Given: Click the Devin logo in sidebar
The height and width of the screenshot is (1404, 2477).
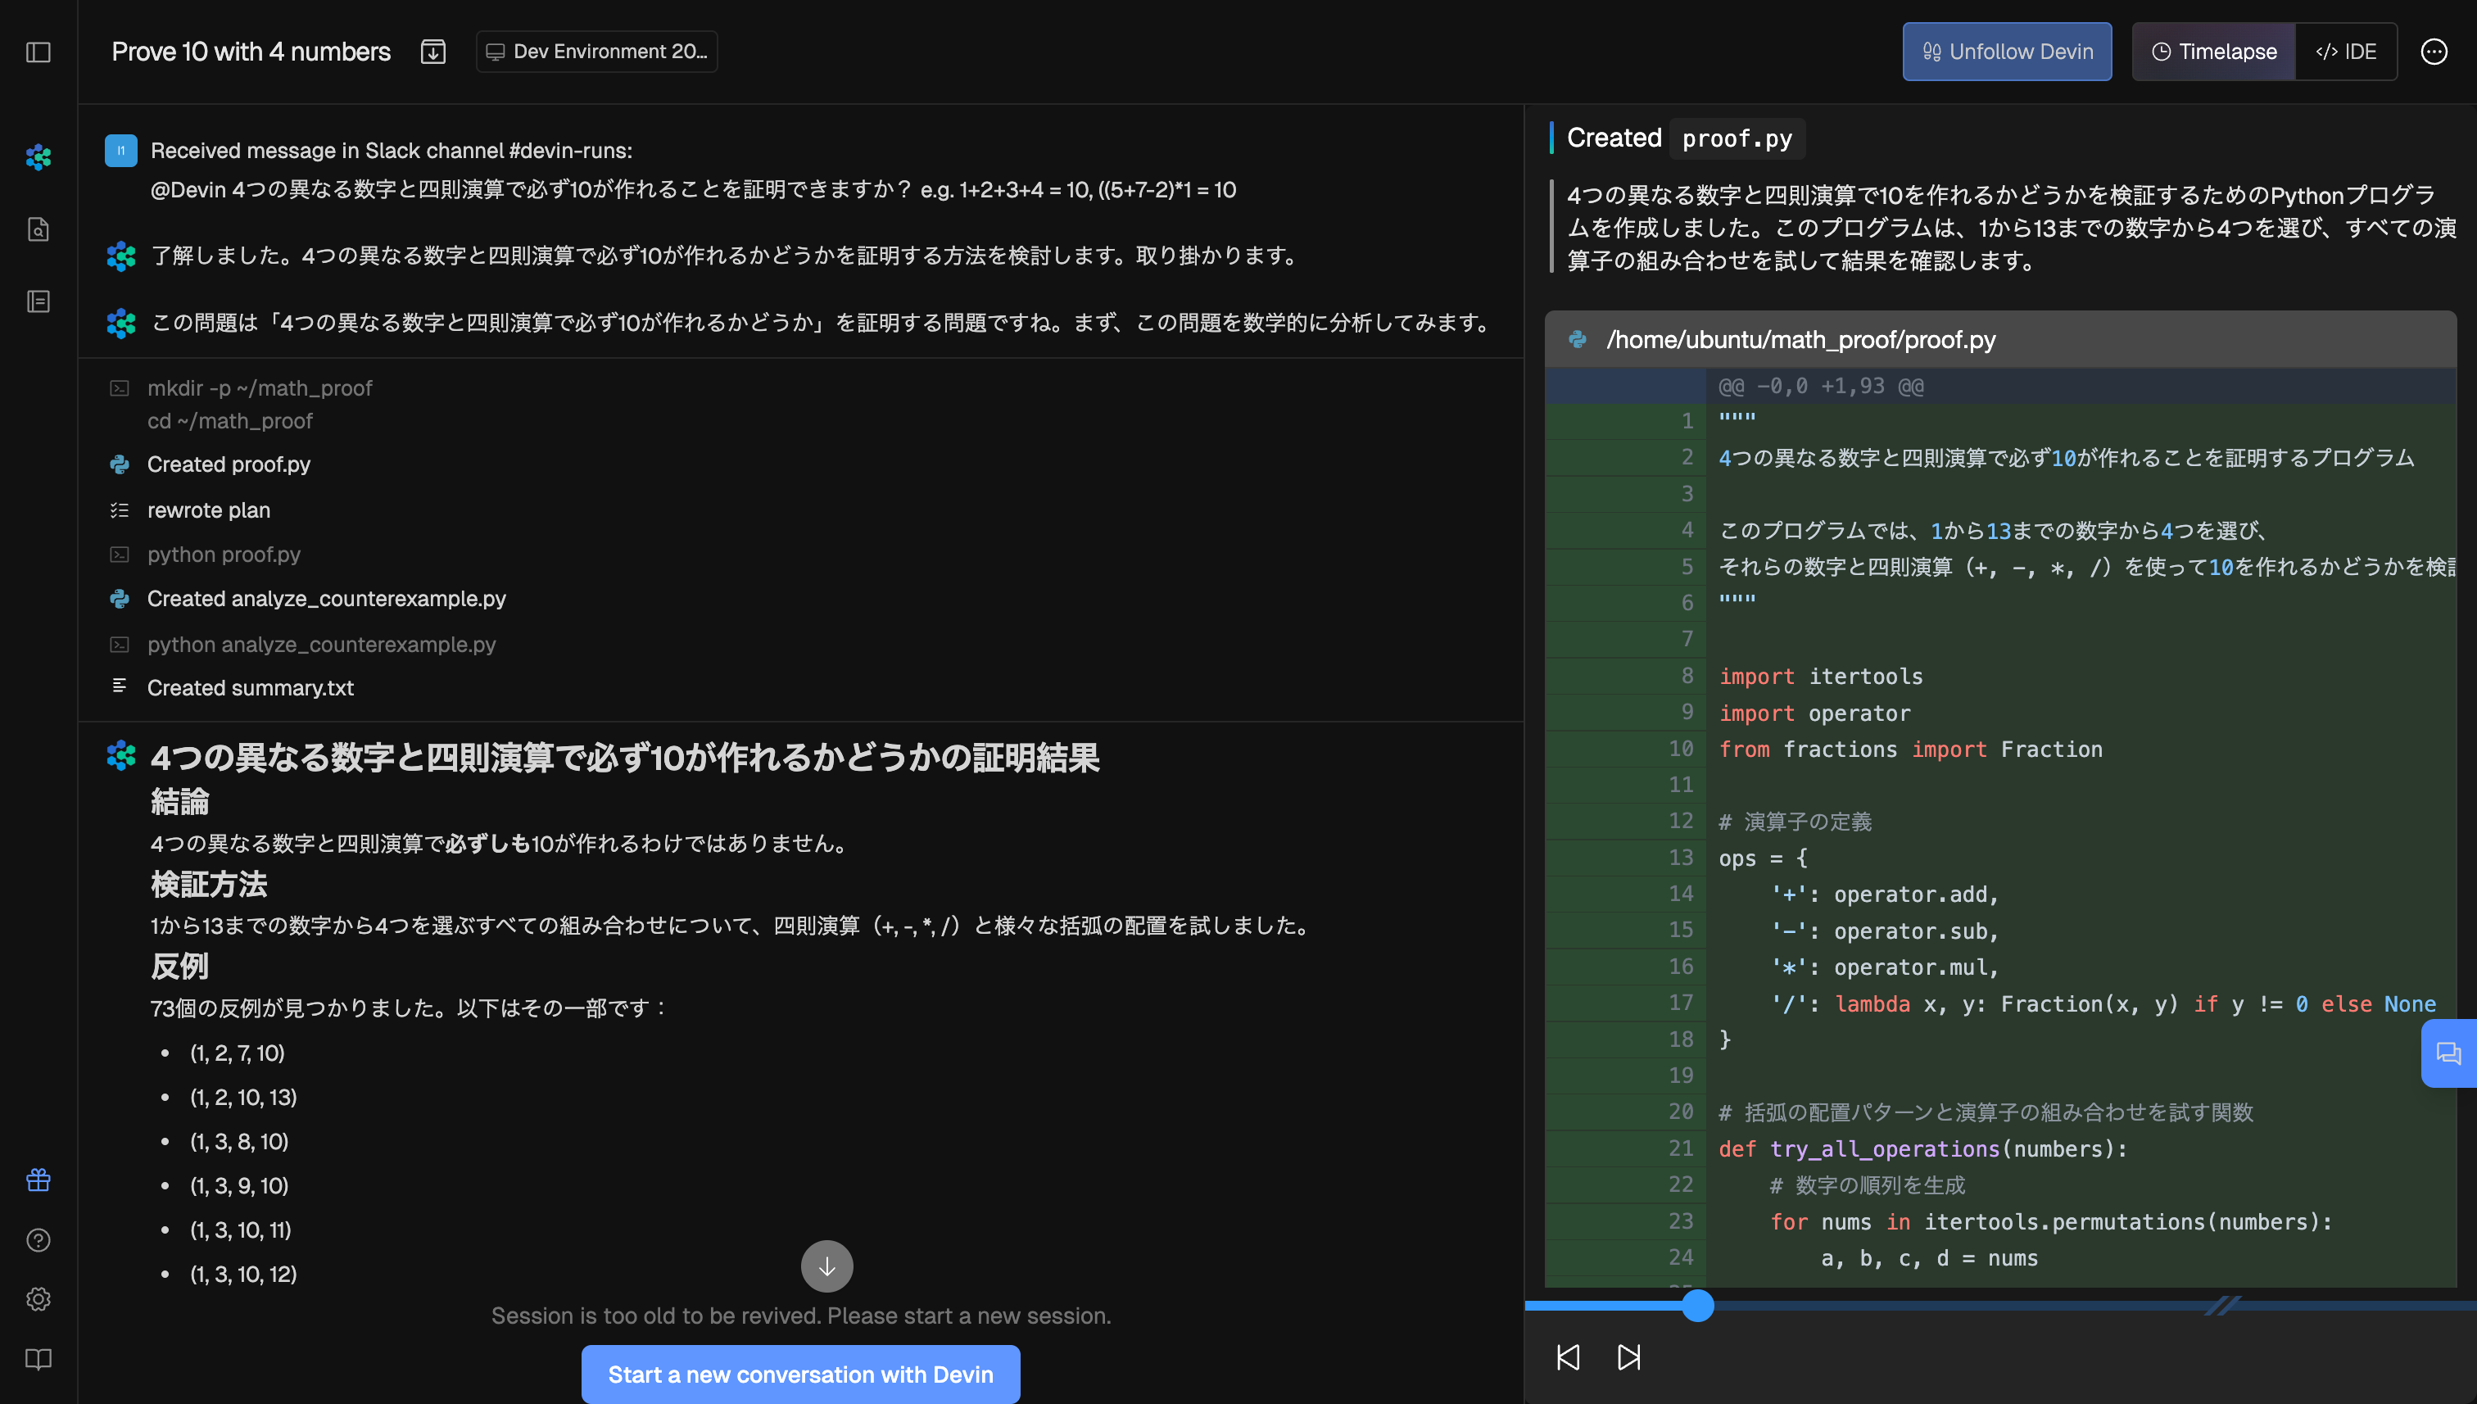Looking at the screenshot, I should (38, 157).
